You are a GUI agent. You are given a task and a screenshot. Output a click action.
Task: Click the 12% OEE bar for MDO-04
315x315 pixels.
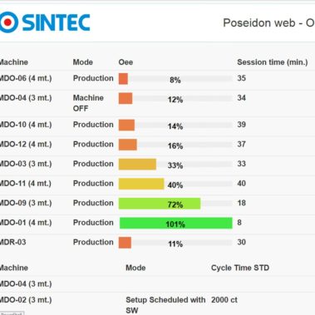175,98
